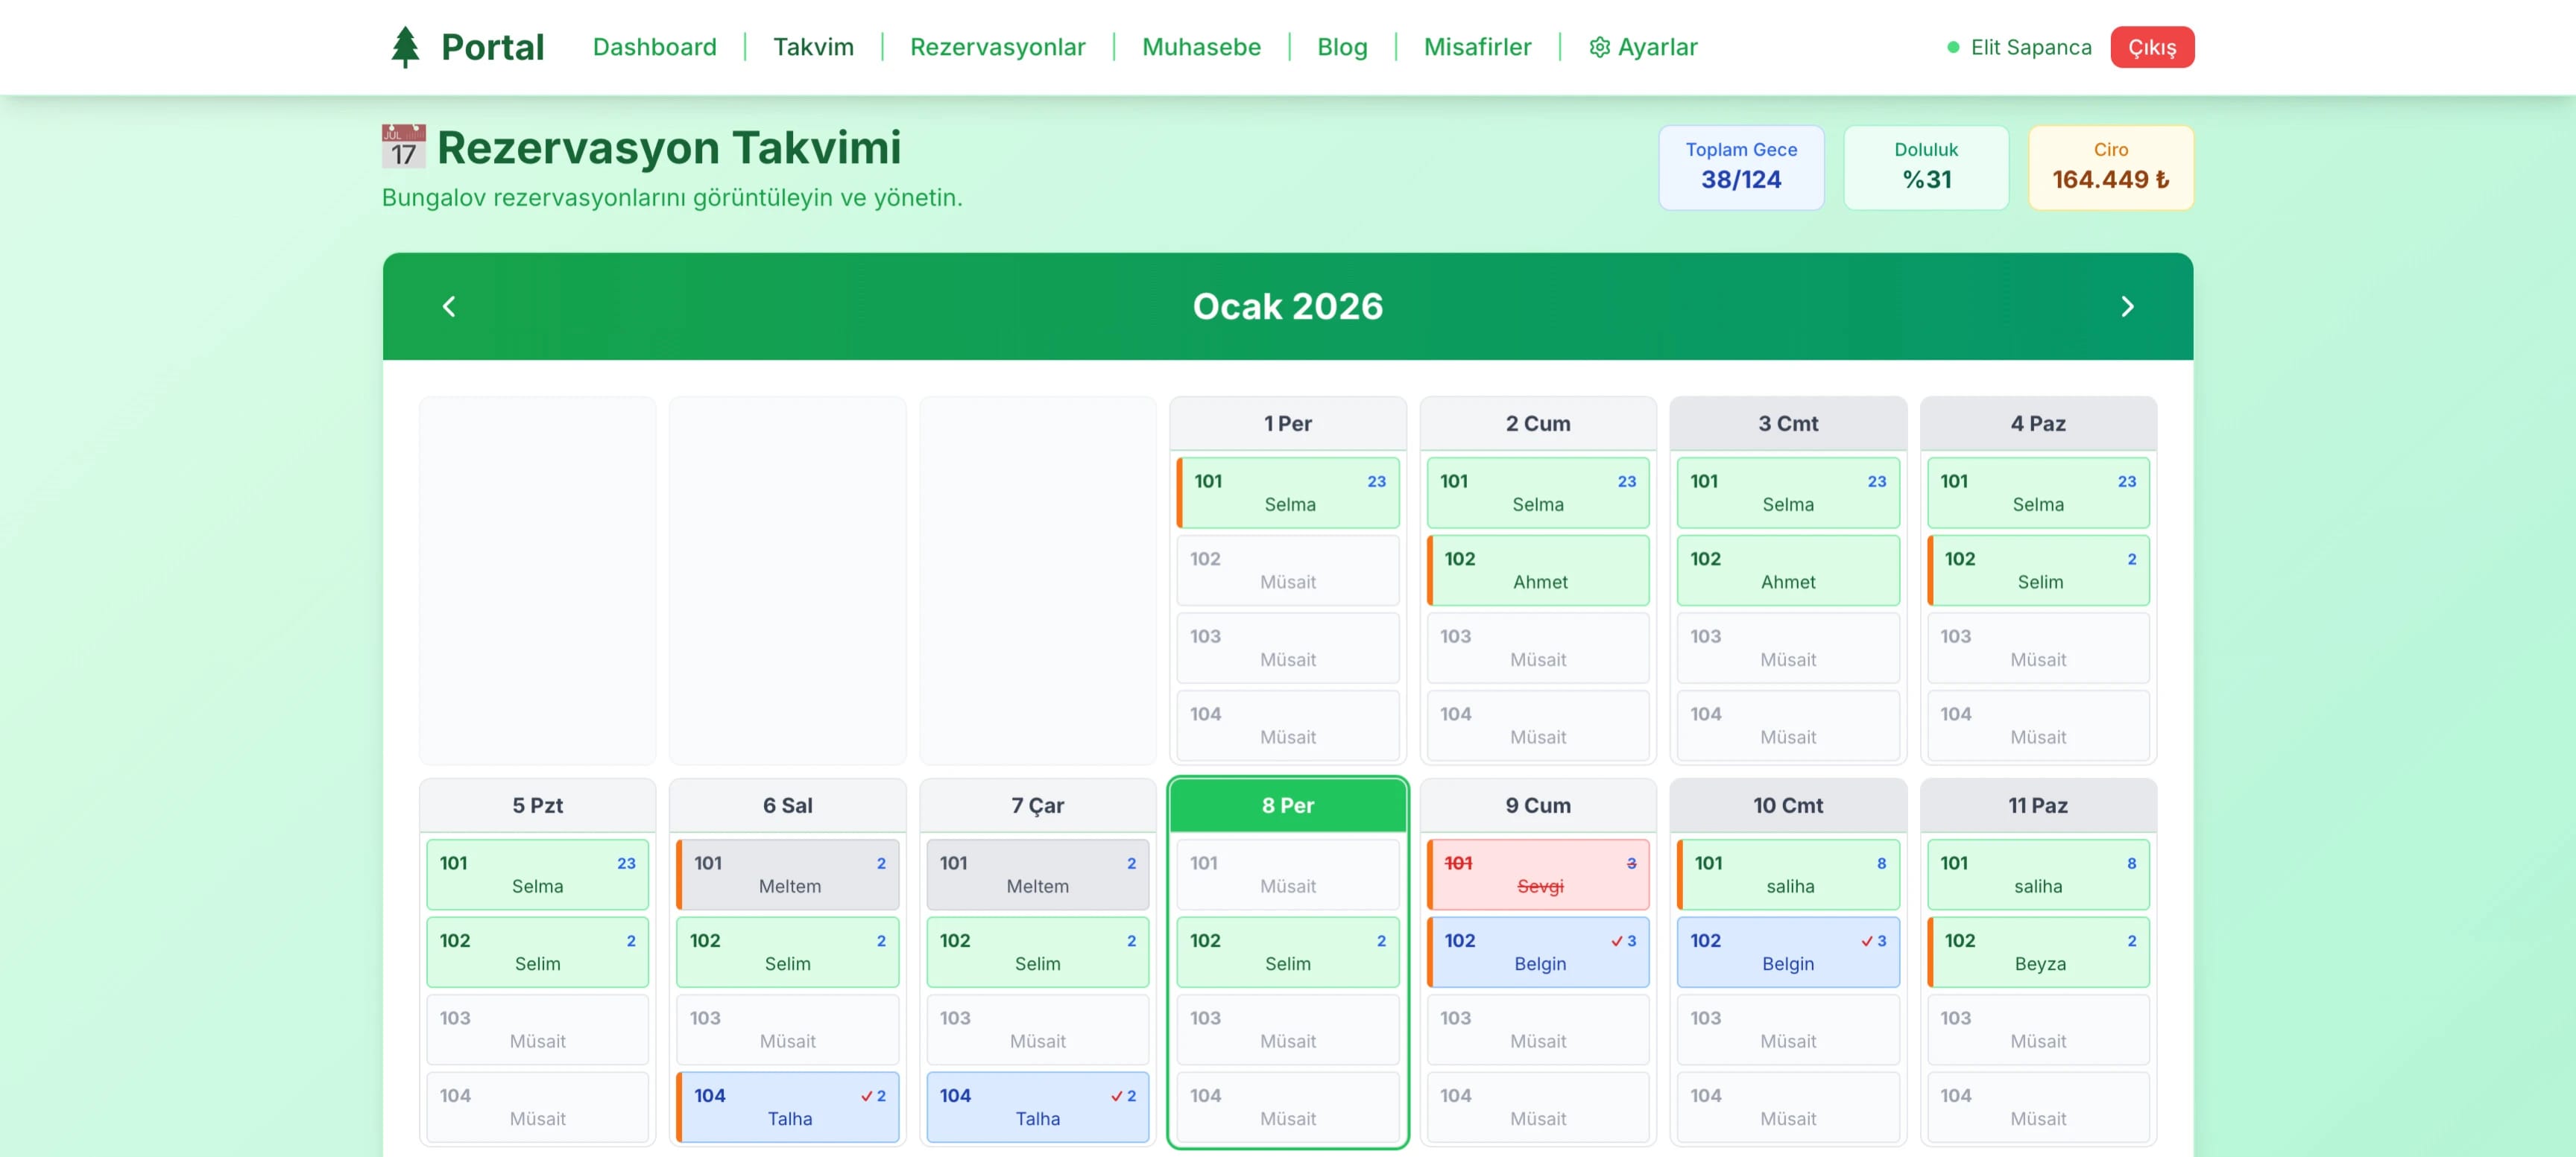Open Meltem's room 101 booking on 6 Sal
The height and width of the screenshot is (1157, 2576).
click(x=788, y=874)
